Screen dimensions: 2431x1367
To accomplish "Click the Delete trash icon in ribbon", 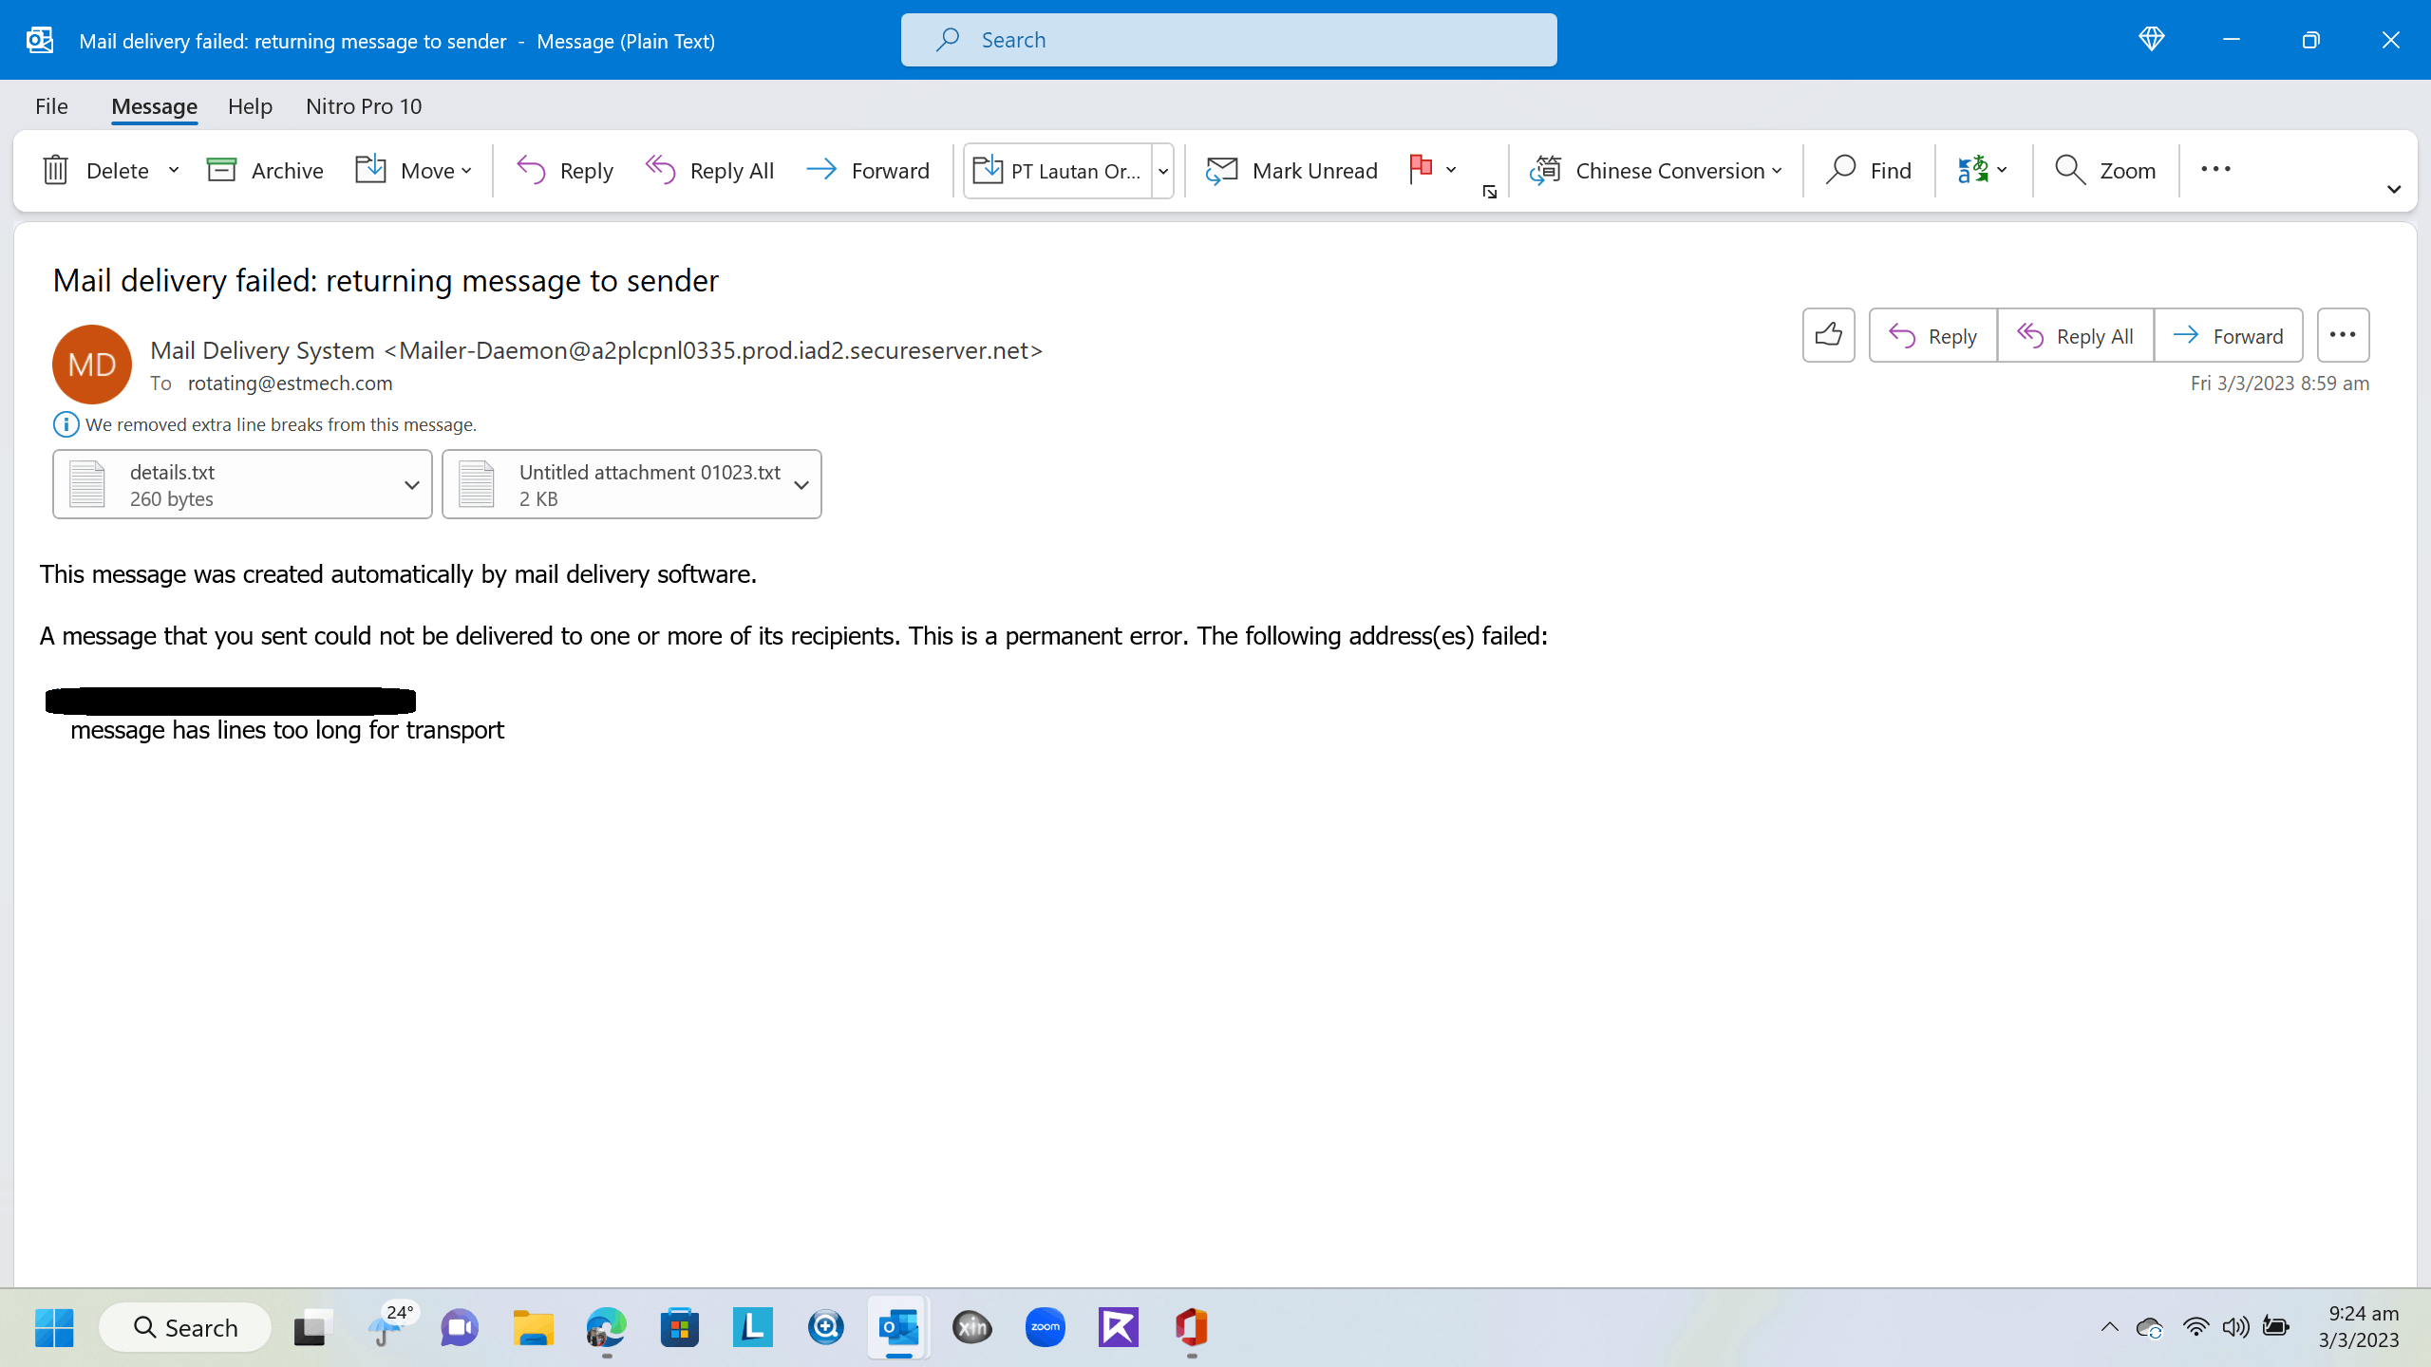I will (x=56, y=170).
